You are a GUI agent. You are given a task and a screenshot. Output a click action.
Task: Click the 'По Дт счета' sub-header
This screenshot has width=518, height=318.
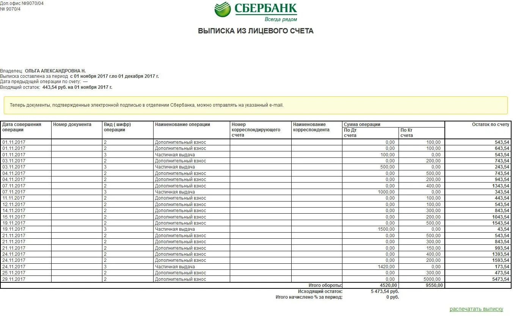click(370, 133)
